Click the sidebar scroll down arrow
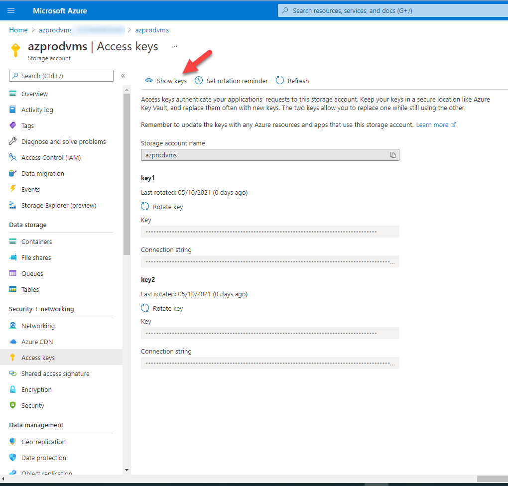Image resolution: width=508 pixels, height=486 pixels. coord(127,470)
